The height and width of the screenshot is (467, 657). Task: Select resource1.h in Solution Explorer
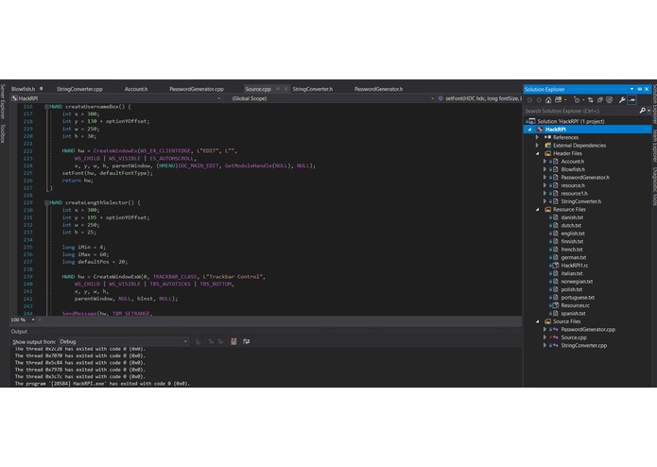click(574, 194)
